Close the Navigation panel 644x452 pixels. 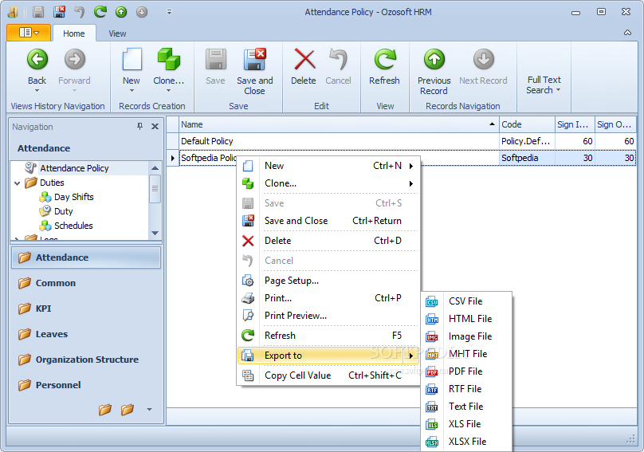pos(155,127)
